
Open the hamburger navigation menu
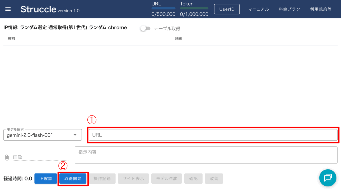pos(8,9)
